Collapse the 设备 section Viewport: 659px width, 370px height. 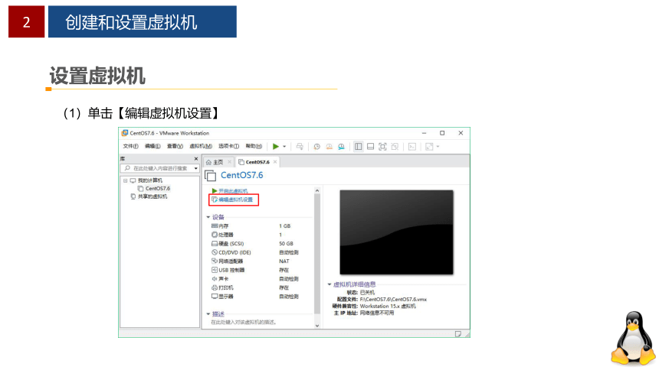tap(208, 217)
